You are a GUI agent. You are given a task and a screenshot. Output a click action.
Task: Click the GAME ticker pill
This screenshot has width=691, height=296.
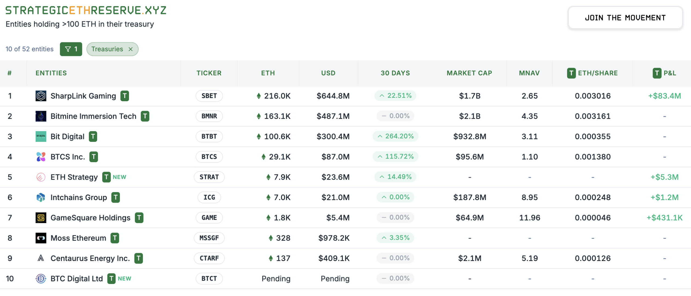click(x=209, y=218)
